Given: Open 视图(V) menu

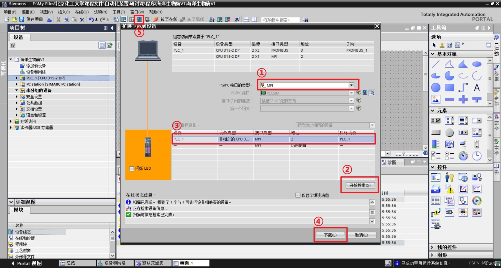Looking at the screenshot, I should point(46,12).
